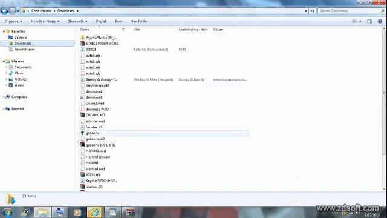Change the view with the views icon
387x218 pixels.
pyautogui.click(x=354, y=22)
